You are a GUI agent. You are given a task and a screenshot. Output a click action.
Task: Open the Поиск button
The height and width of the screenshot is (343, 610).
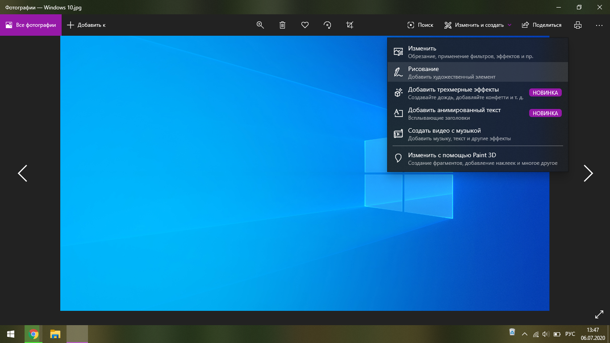(420, 25)
